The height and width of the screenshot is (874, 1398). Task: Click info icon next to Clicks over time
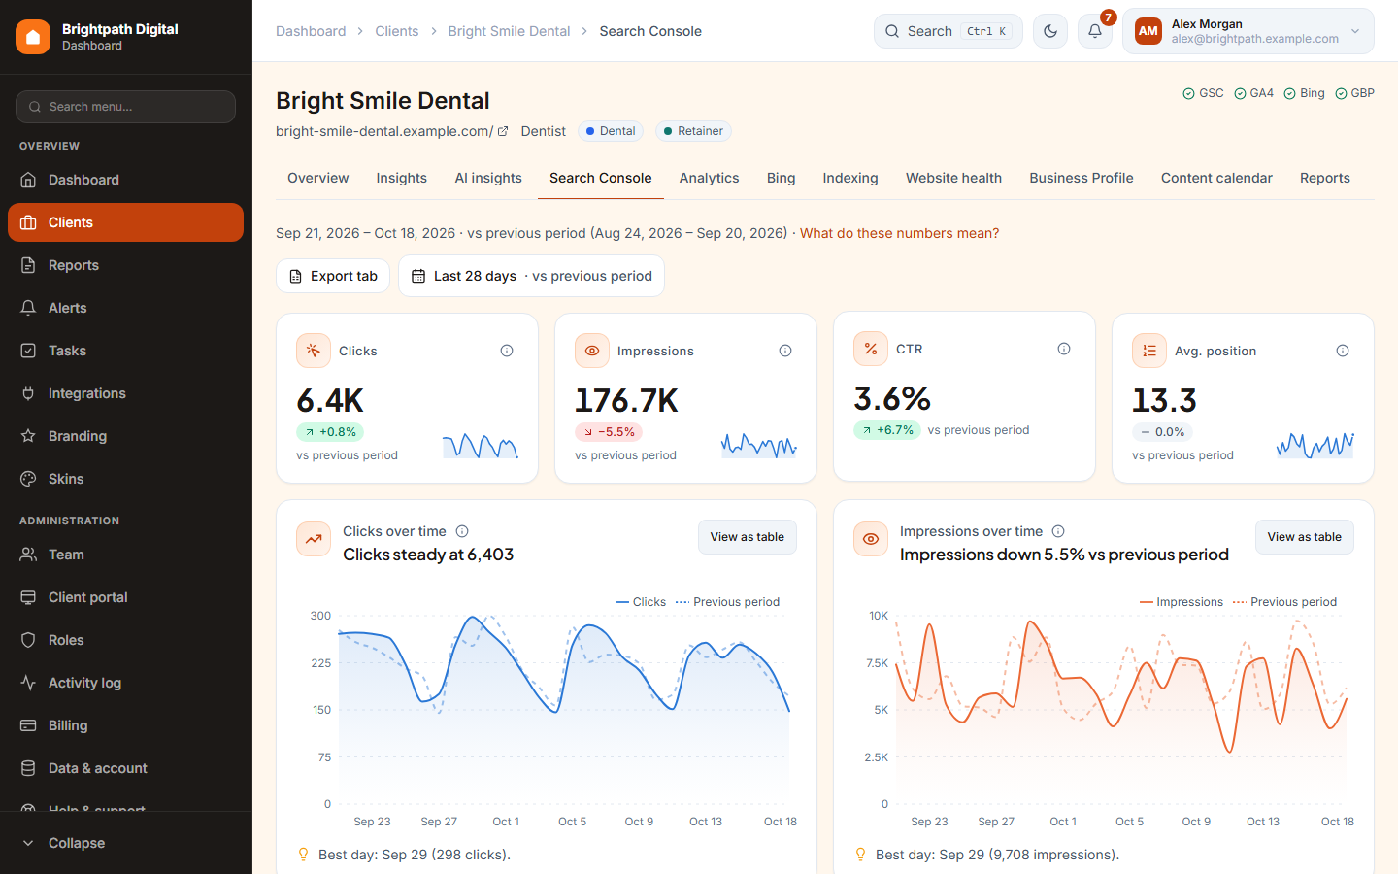[462, 531]
